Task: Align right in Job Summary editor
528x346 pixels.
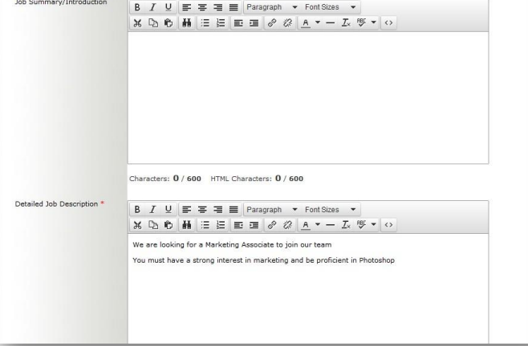Action: click(x=218, y=7)
